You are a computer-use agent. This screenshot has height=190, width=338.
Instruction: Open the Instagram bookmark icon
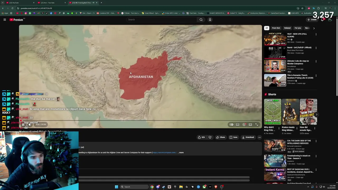pos(26,13)
